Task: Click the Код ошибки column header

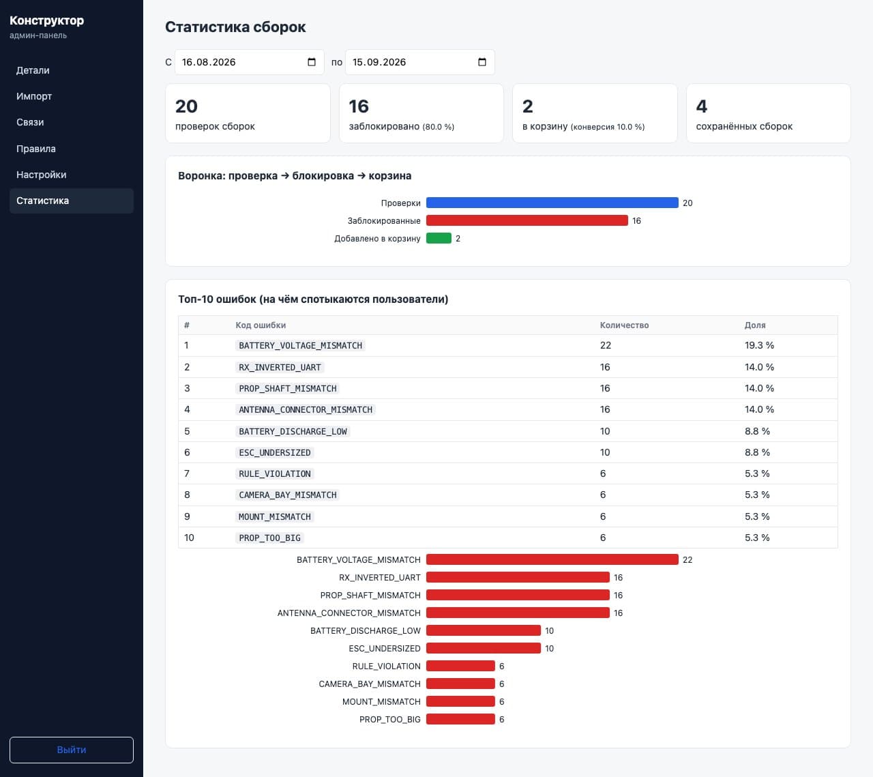Action: (261, 325)
